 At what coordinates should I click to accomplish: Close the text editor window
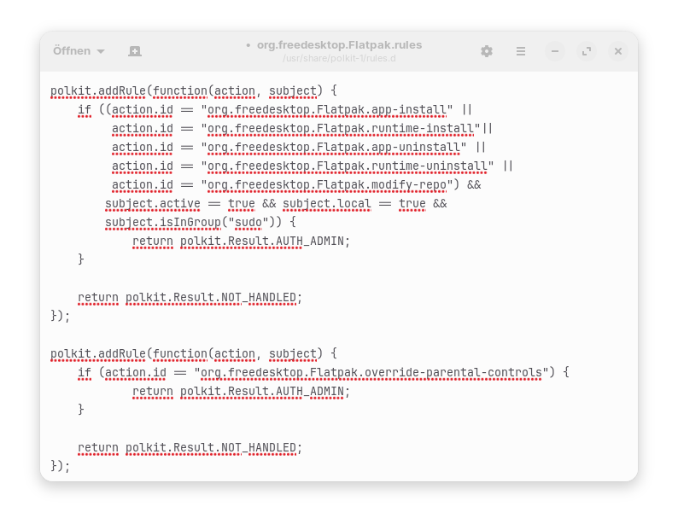pyautogui.click(x=618, y=51)
